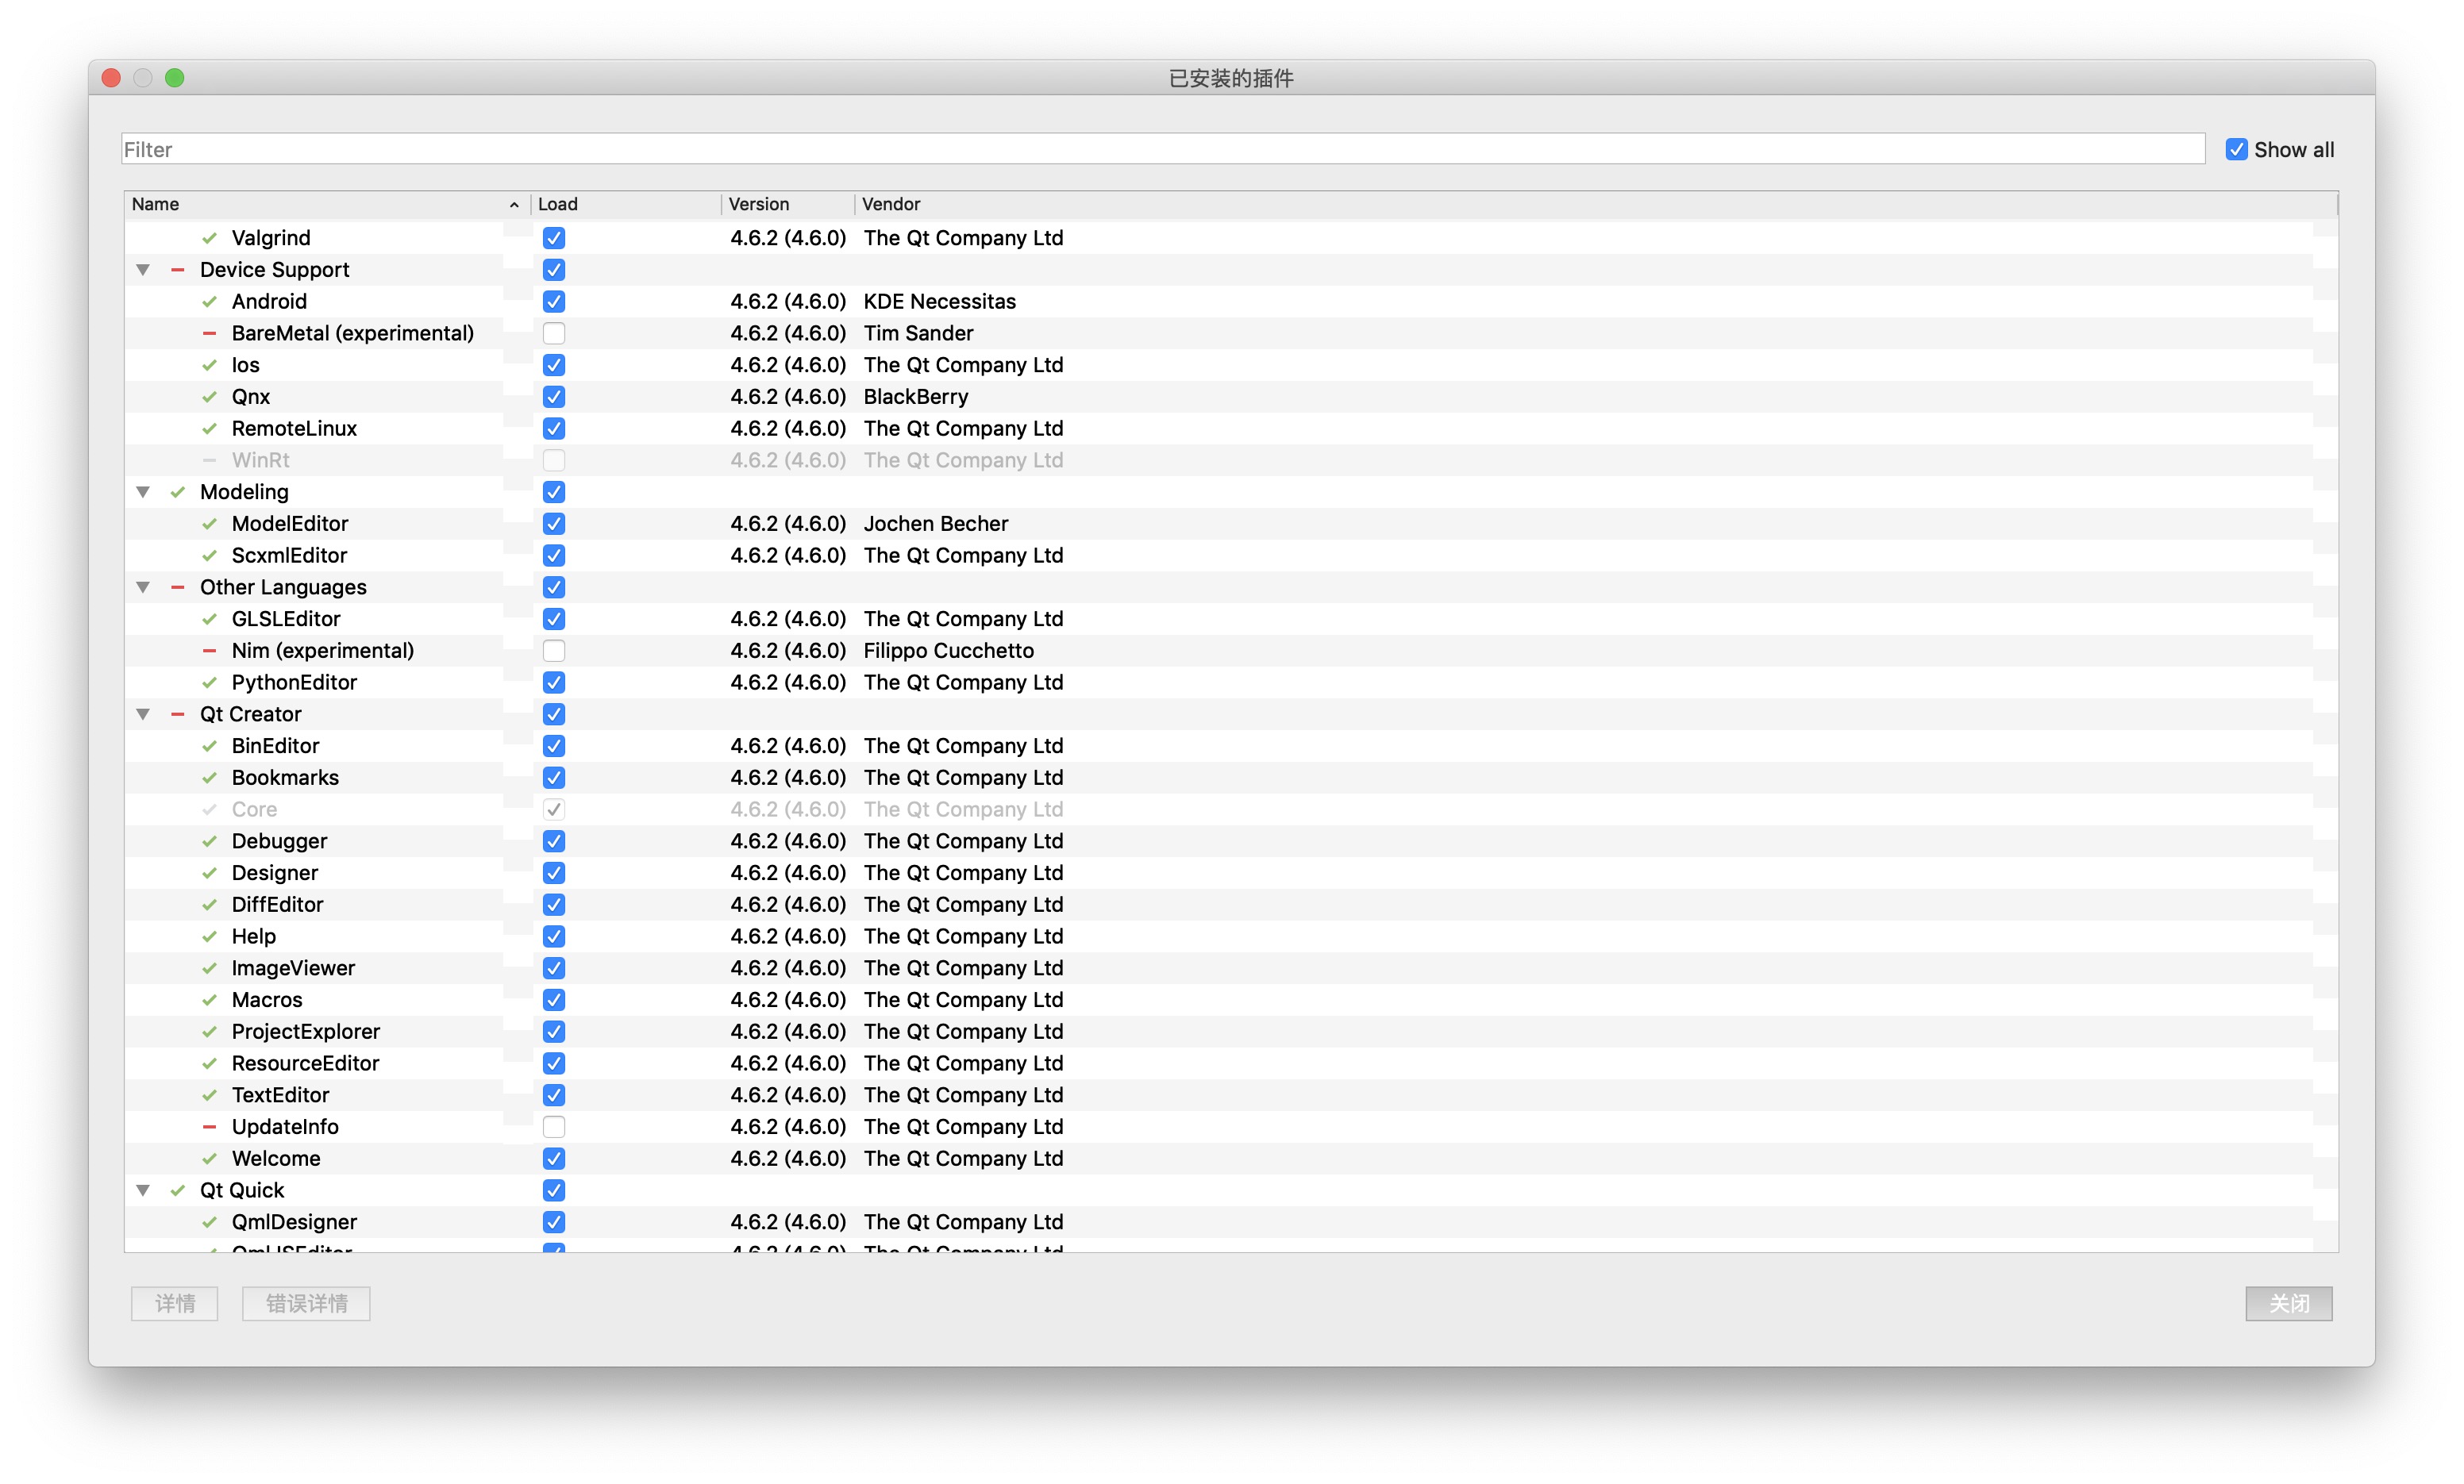Enable loading of BareMetal (experimental) plugin

[554, 333]
